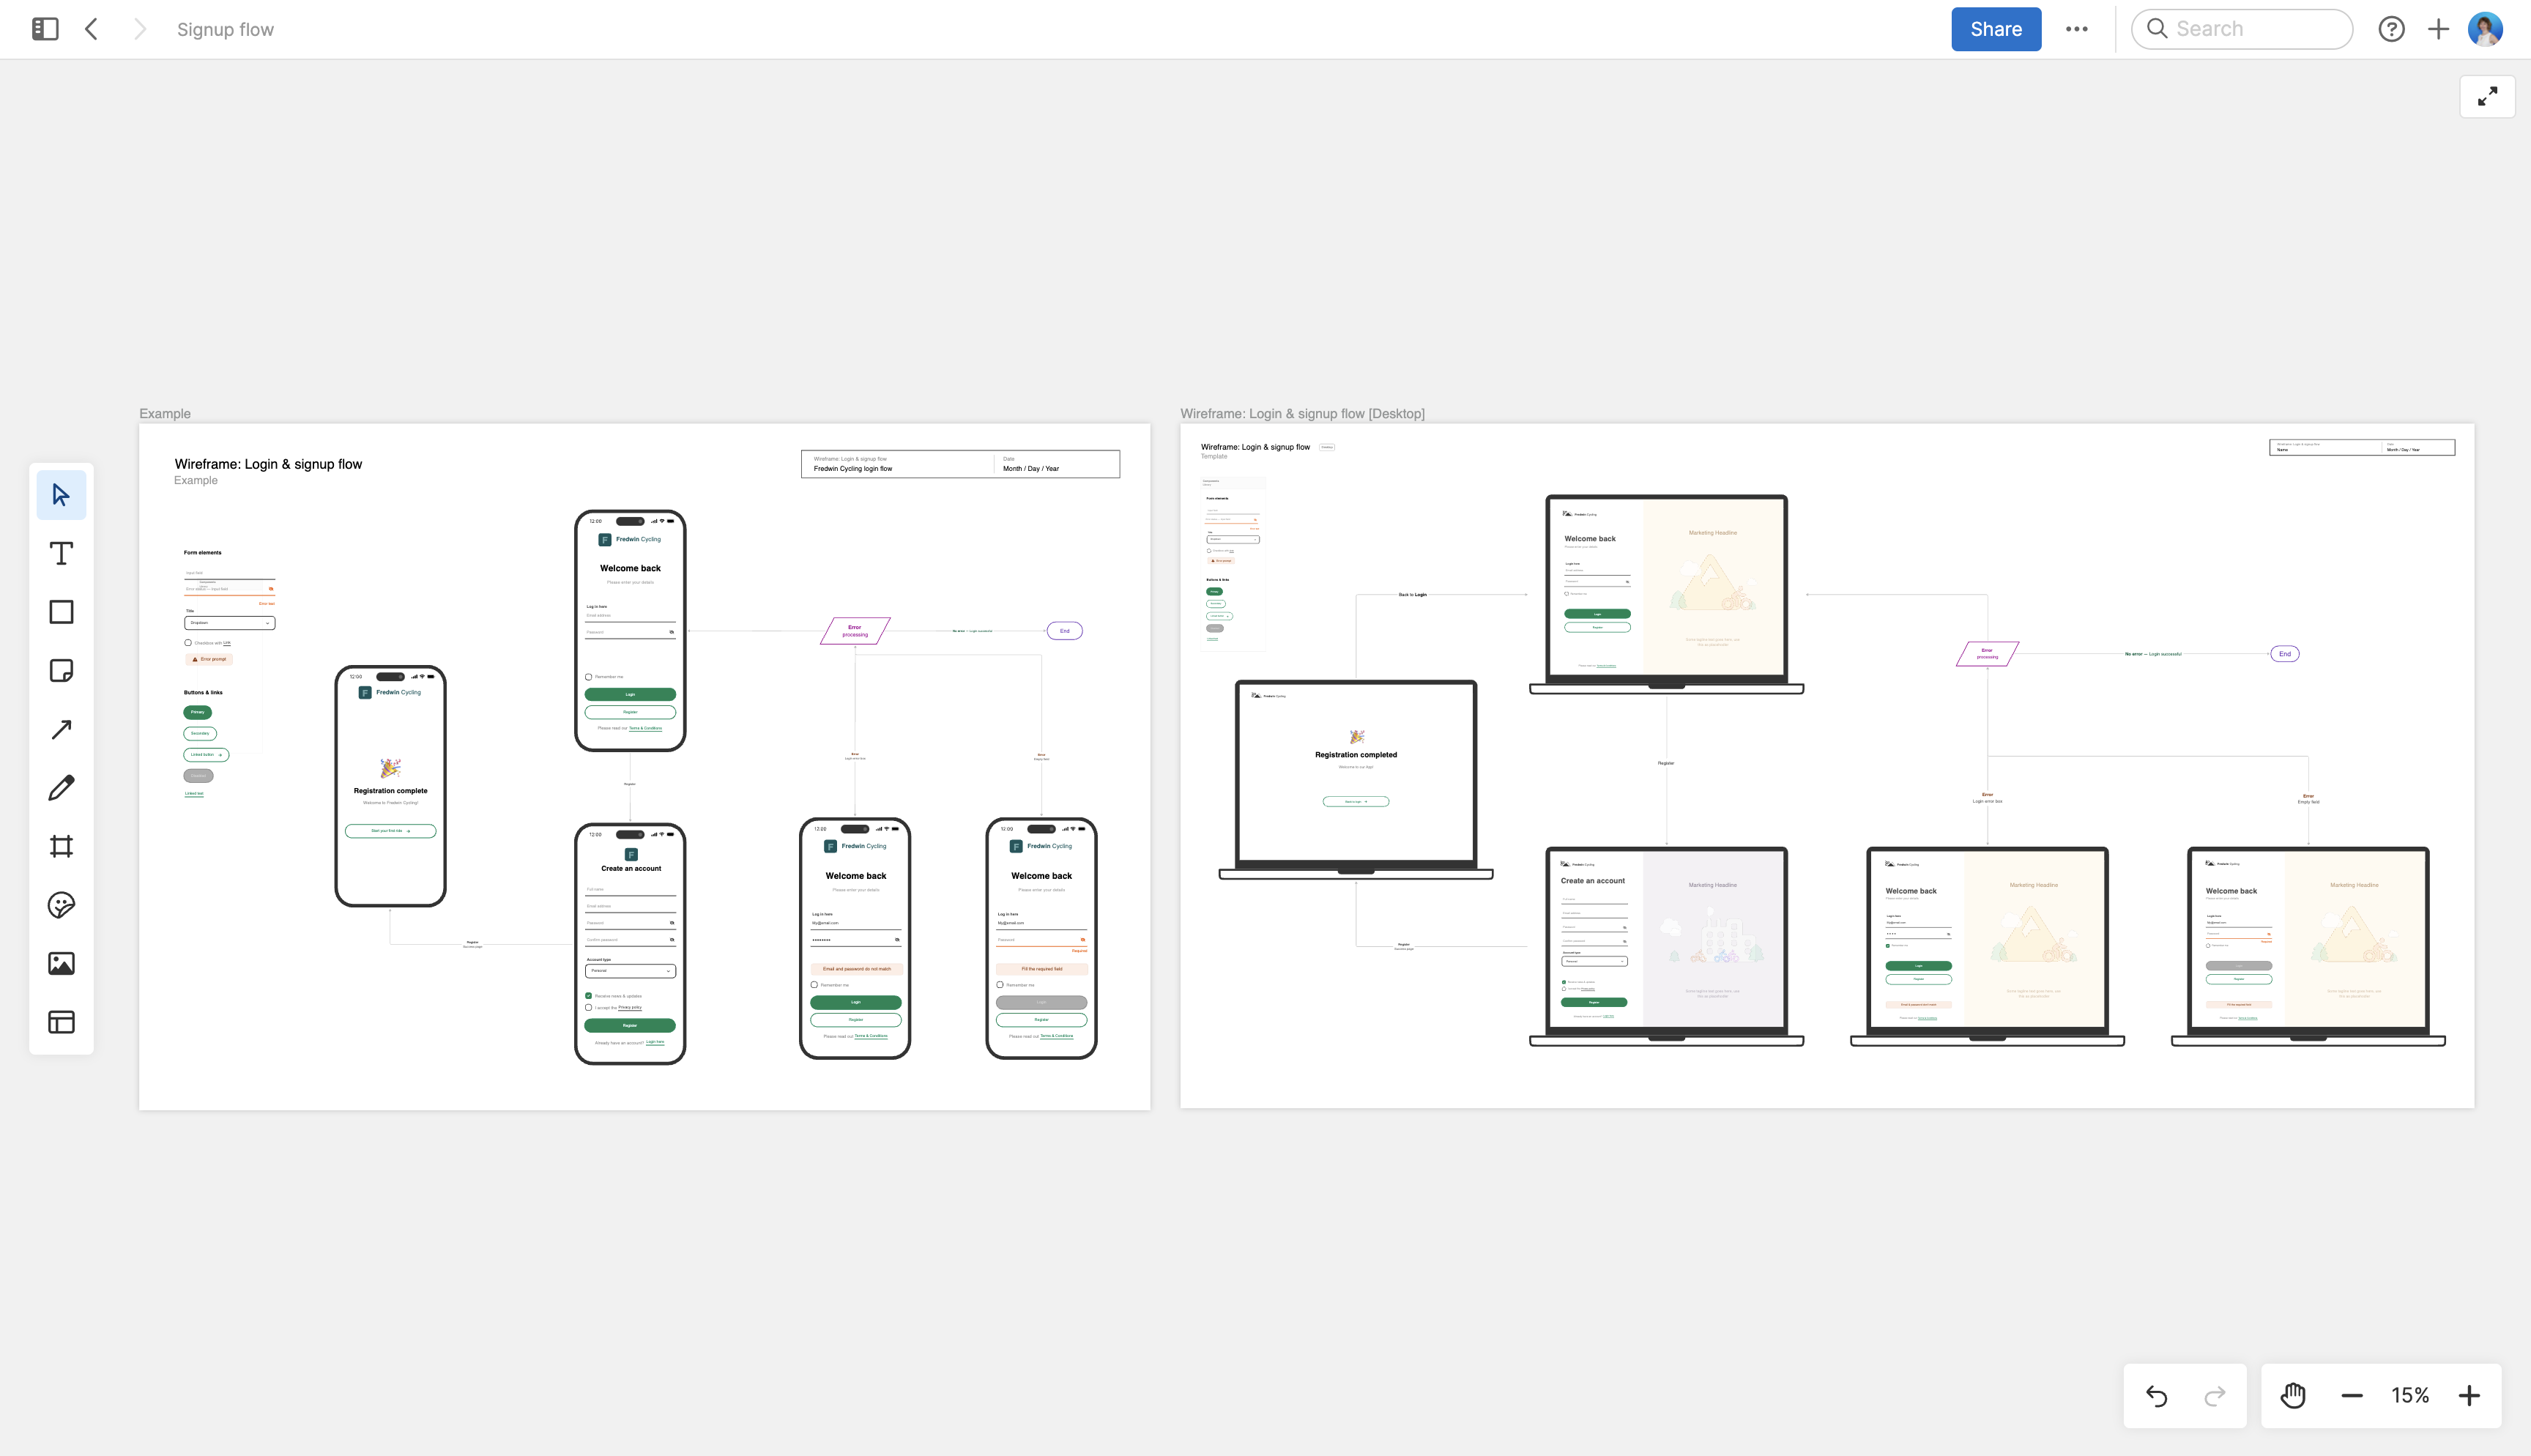This screenshot has width=2531, height=1456.
Task: Choose the Connector arrow tool
Action: click(61, 729)
